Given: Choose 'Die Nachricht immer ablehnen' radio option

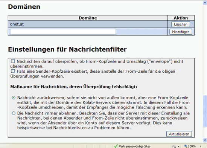Looking at the screenshot, I should (14, 113).
